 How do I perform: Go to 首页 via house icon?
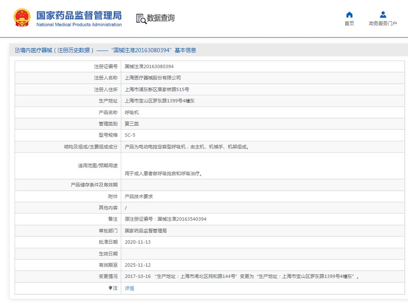(x=349, y=15)
